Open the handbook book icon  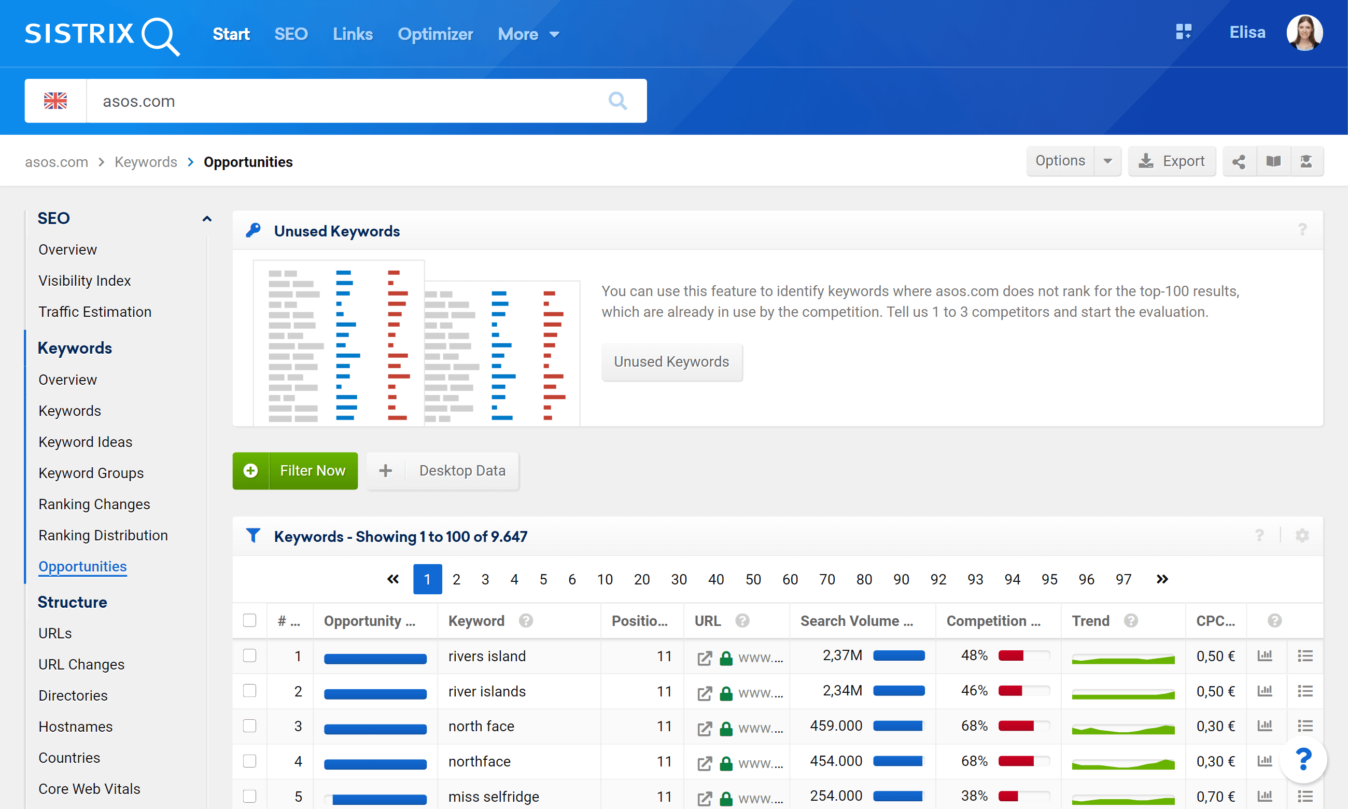pos(1273,161)
